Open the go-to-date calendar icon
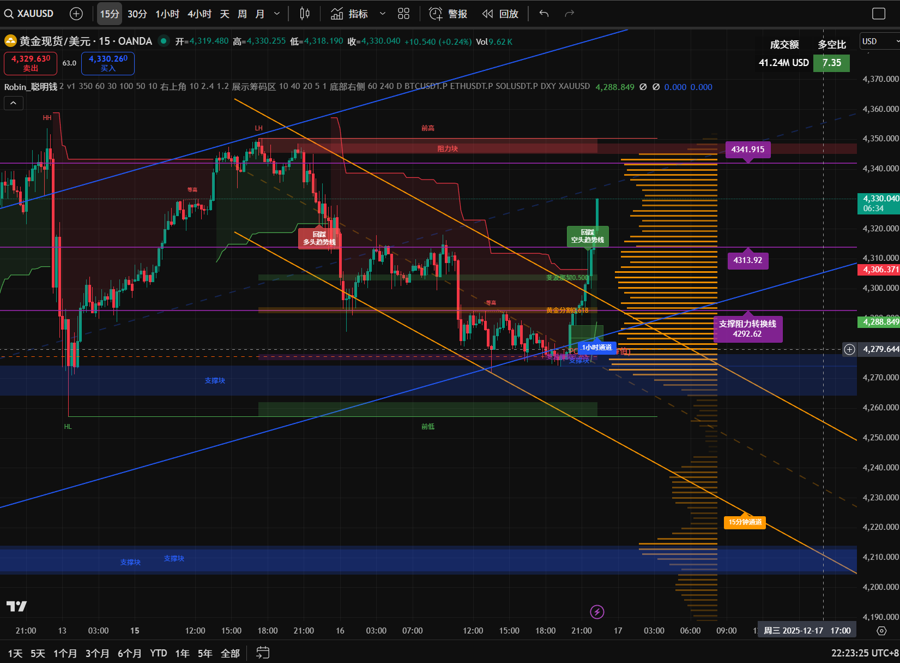Viewport: 900px width, 663px height. click(x=263, y=653)
